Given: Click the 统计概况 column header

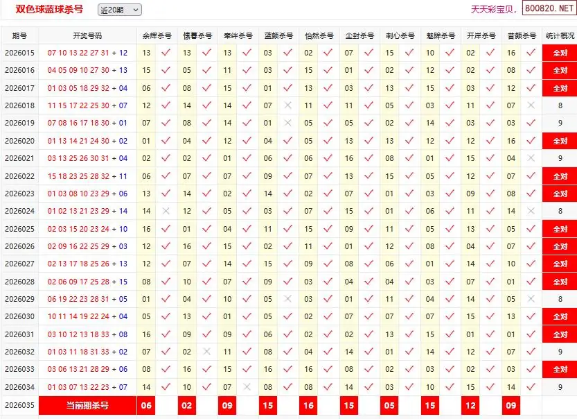Looking at the screenshot, I should click(559, 35).
